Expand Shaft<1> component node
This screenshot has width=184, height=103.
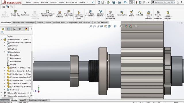coord(5,68)
